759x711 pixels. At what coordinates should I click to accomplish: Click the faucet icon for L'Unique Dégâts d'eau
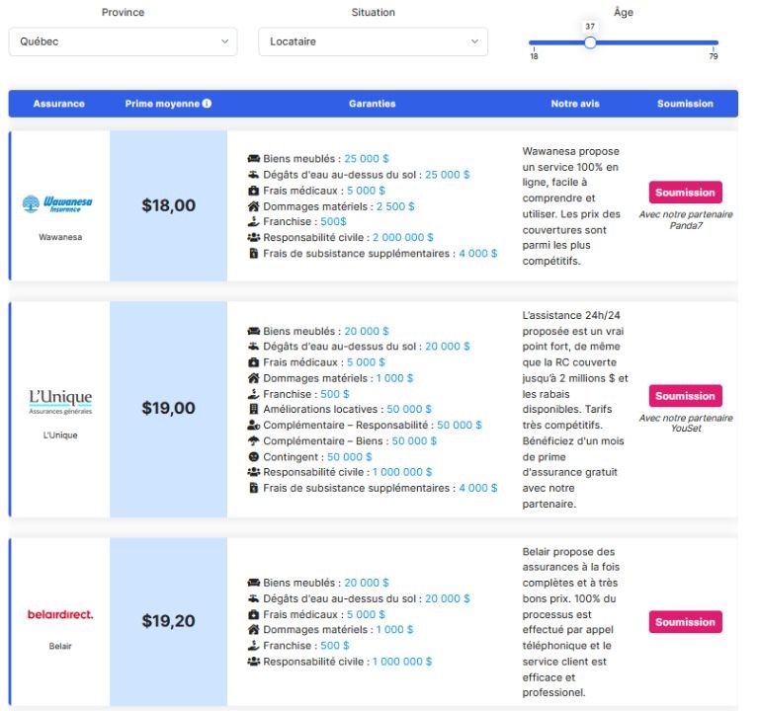254,347
